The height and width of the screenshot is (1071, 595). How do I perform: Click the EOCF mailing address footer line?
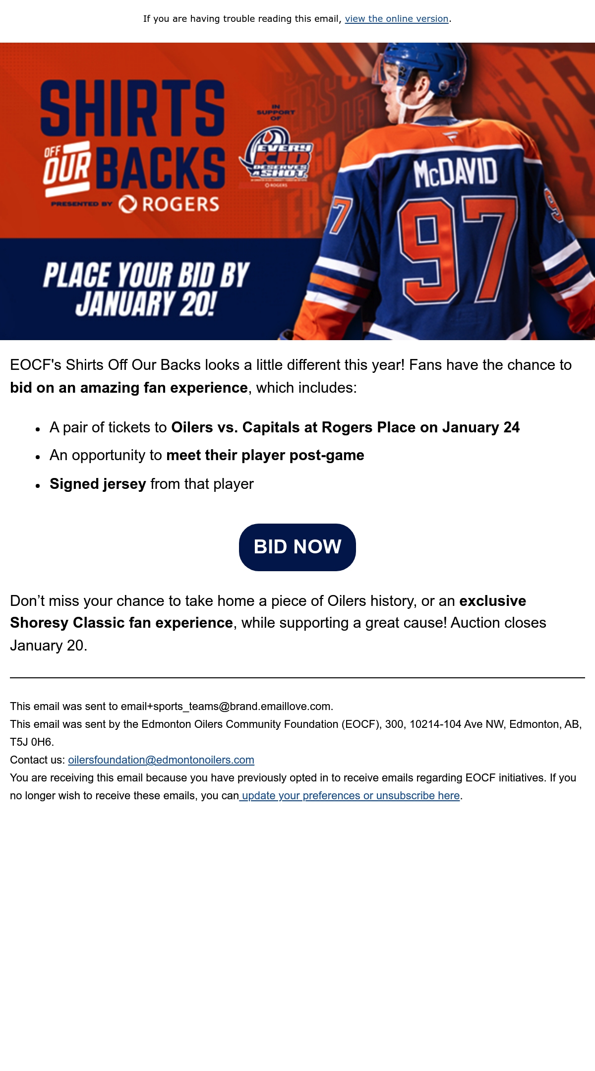(296, 733)
